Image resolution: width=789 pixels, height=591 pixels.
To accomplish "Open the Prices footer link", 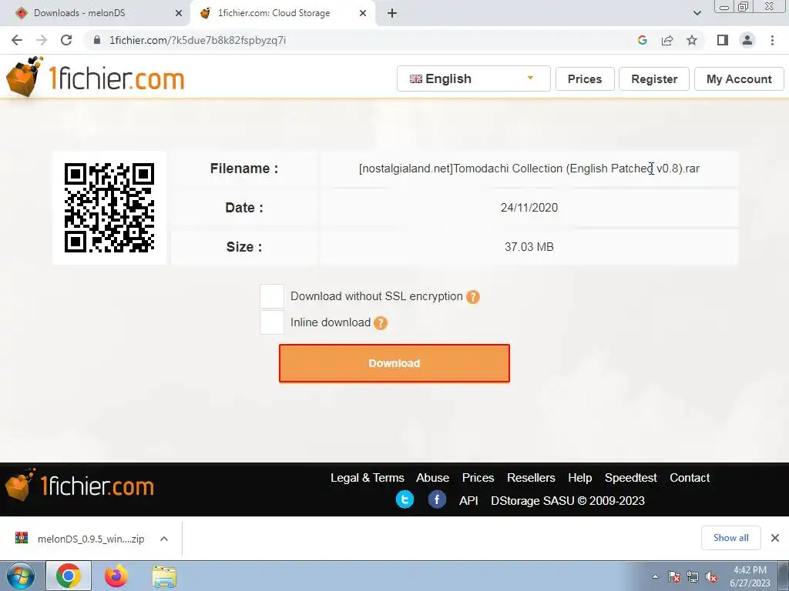I will tap(478, 478).
